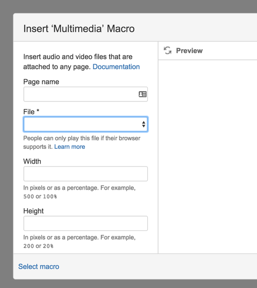Click the Height field label
The height and width of the screenshot is (288, 257).
33,211
